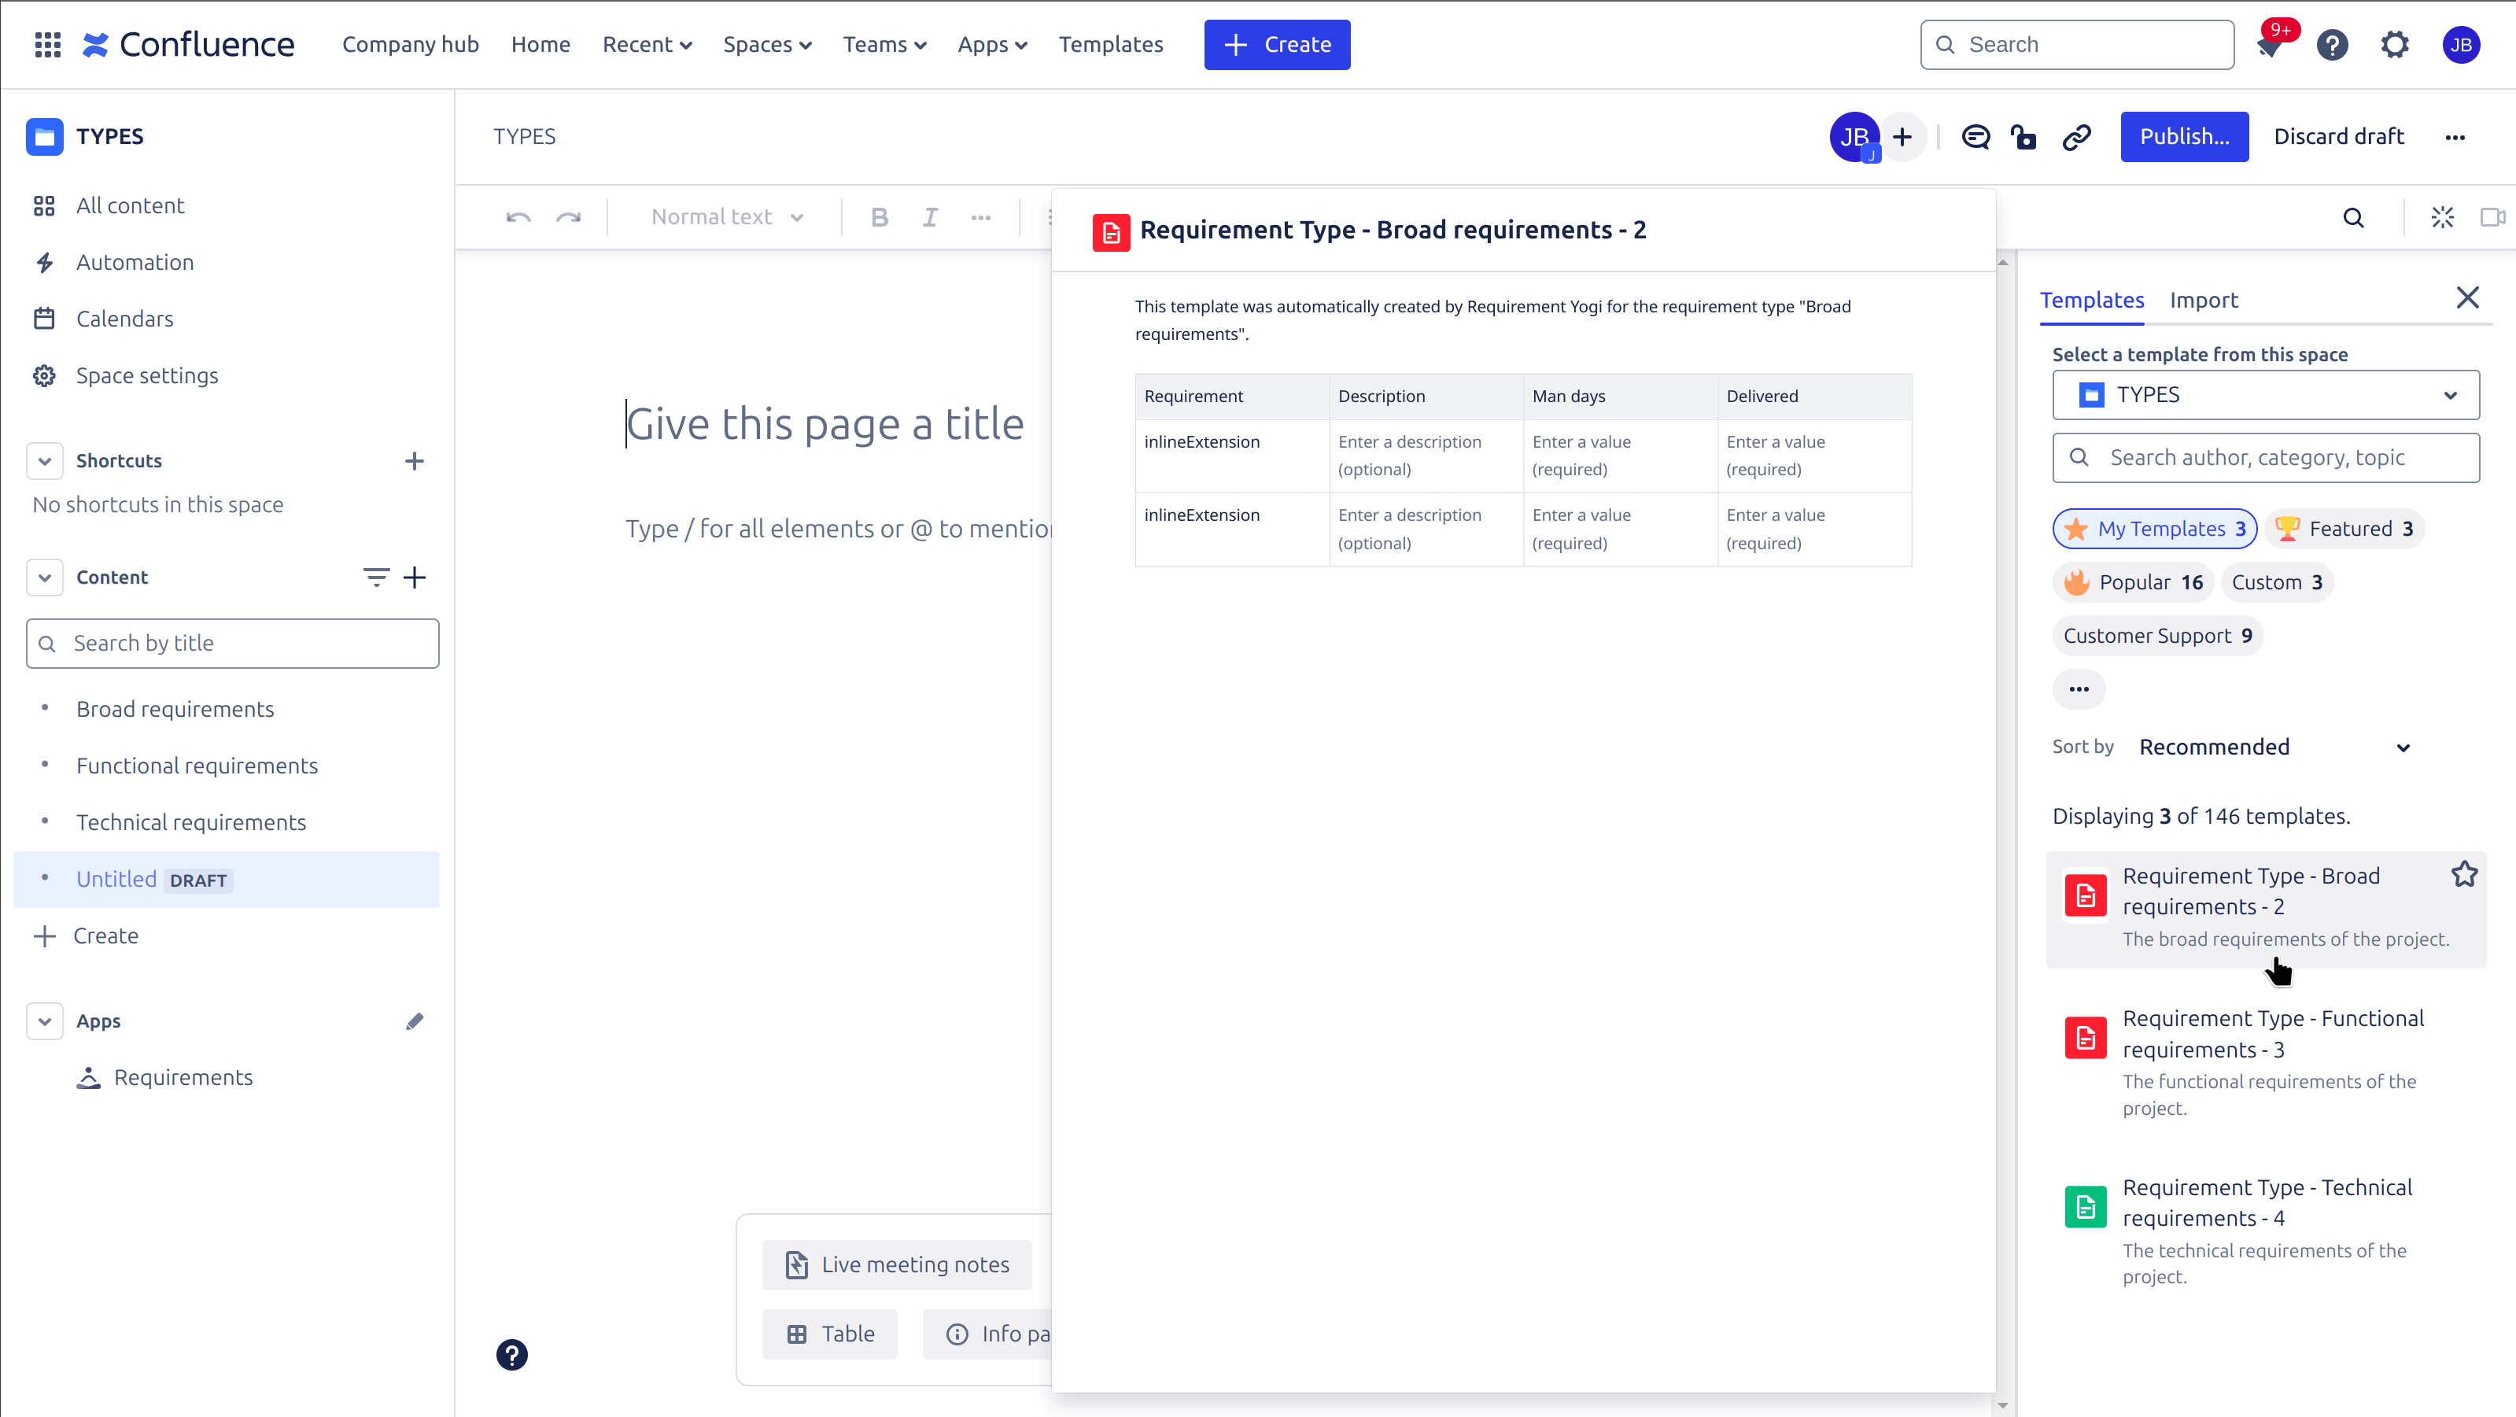
Task: Switch to the Import tab
Action: (2202, 300)
